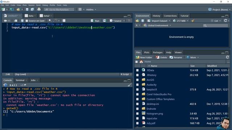Click the Rename button in Files pane
The height and width of the screenshot is (130, 232).
coord(176,57)
